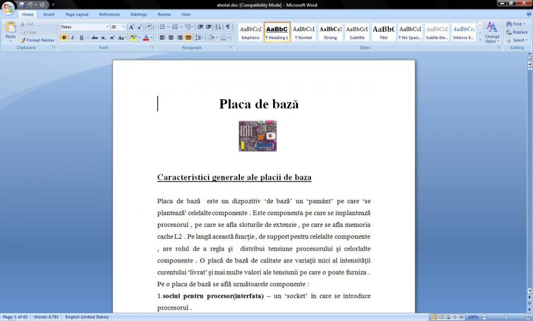
Task: Click the Change Styles icon
Action: [x=492, y=32]
